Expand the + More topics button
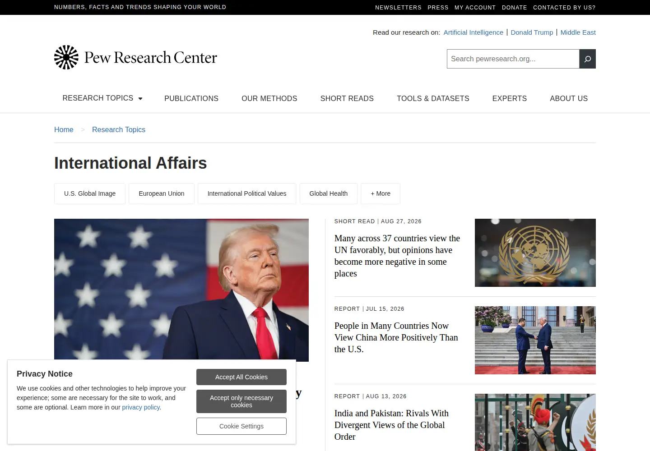 pyautogui.click(x=381, y=193)
